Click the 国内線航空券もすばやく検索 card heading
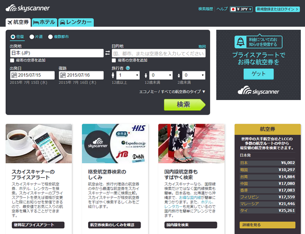Viewport: 305px width, 234px height. (181, 175)
